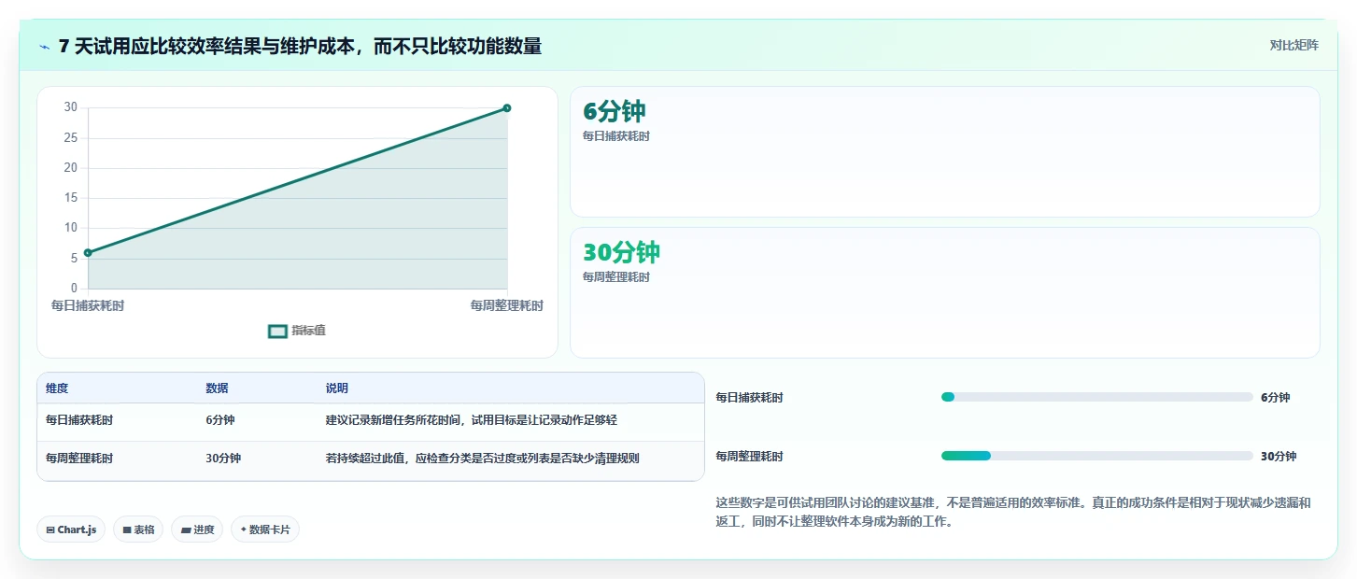Click the chart data point at 6
The width and height of the screenshot is (1357, 579).
coord(88,252)
